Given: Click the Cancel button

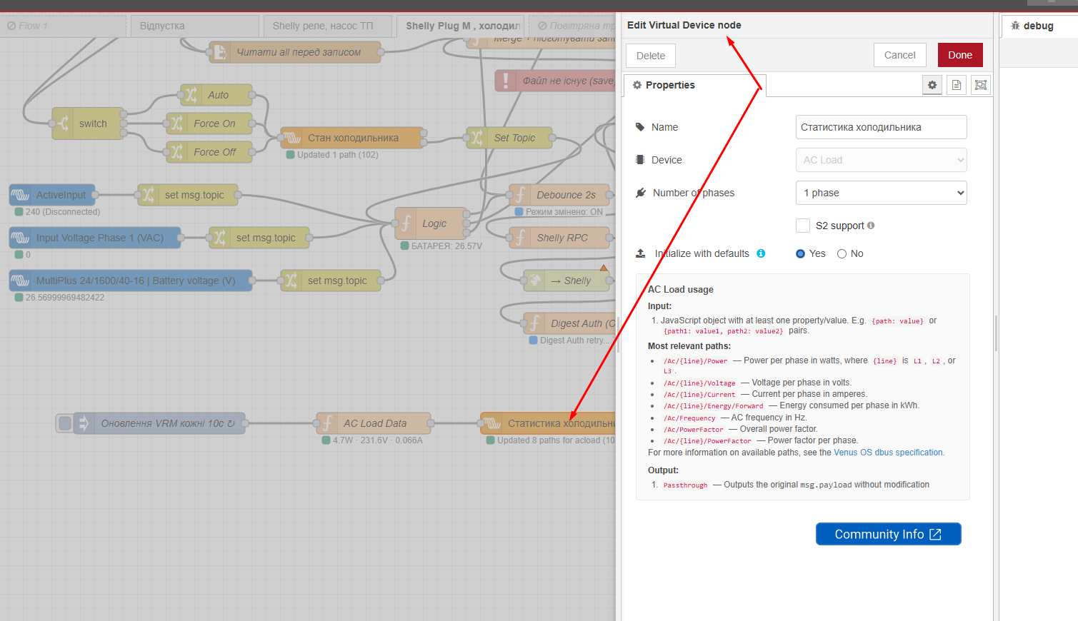Looking at the screenshot, I should pos(899,55).
